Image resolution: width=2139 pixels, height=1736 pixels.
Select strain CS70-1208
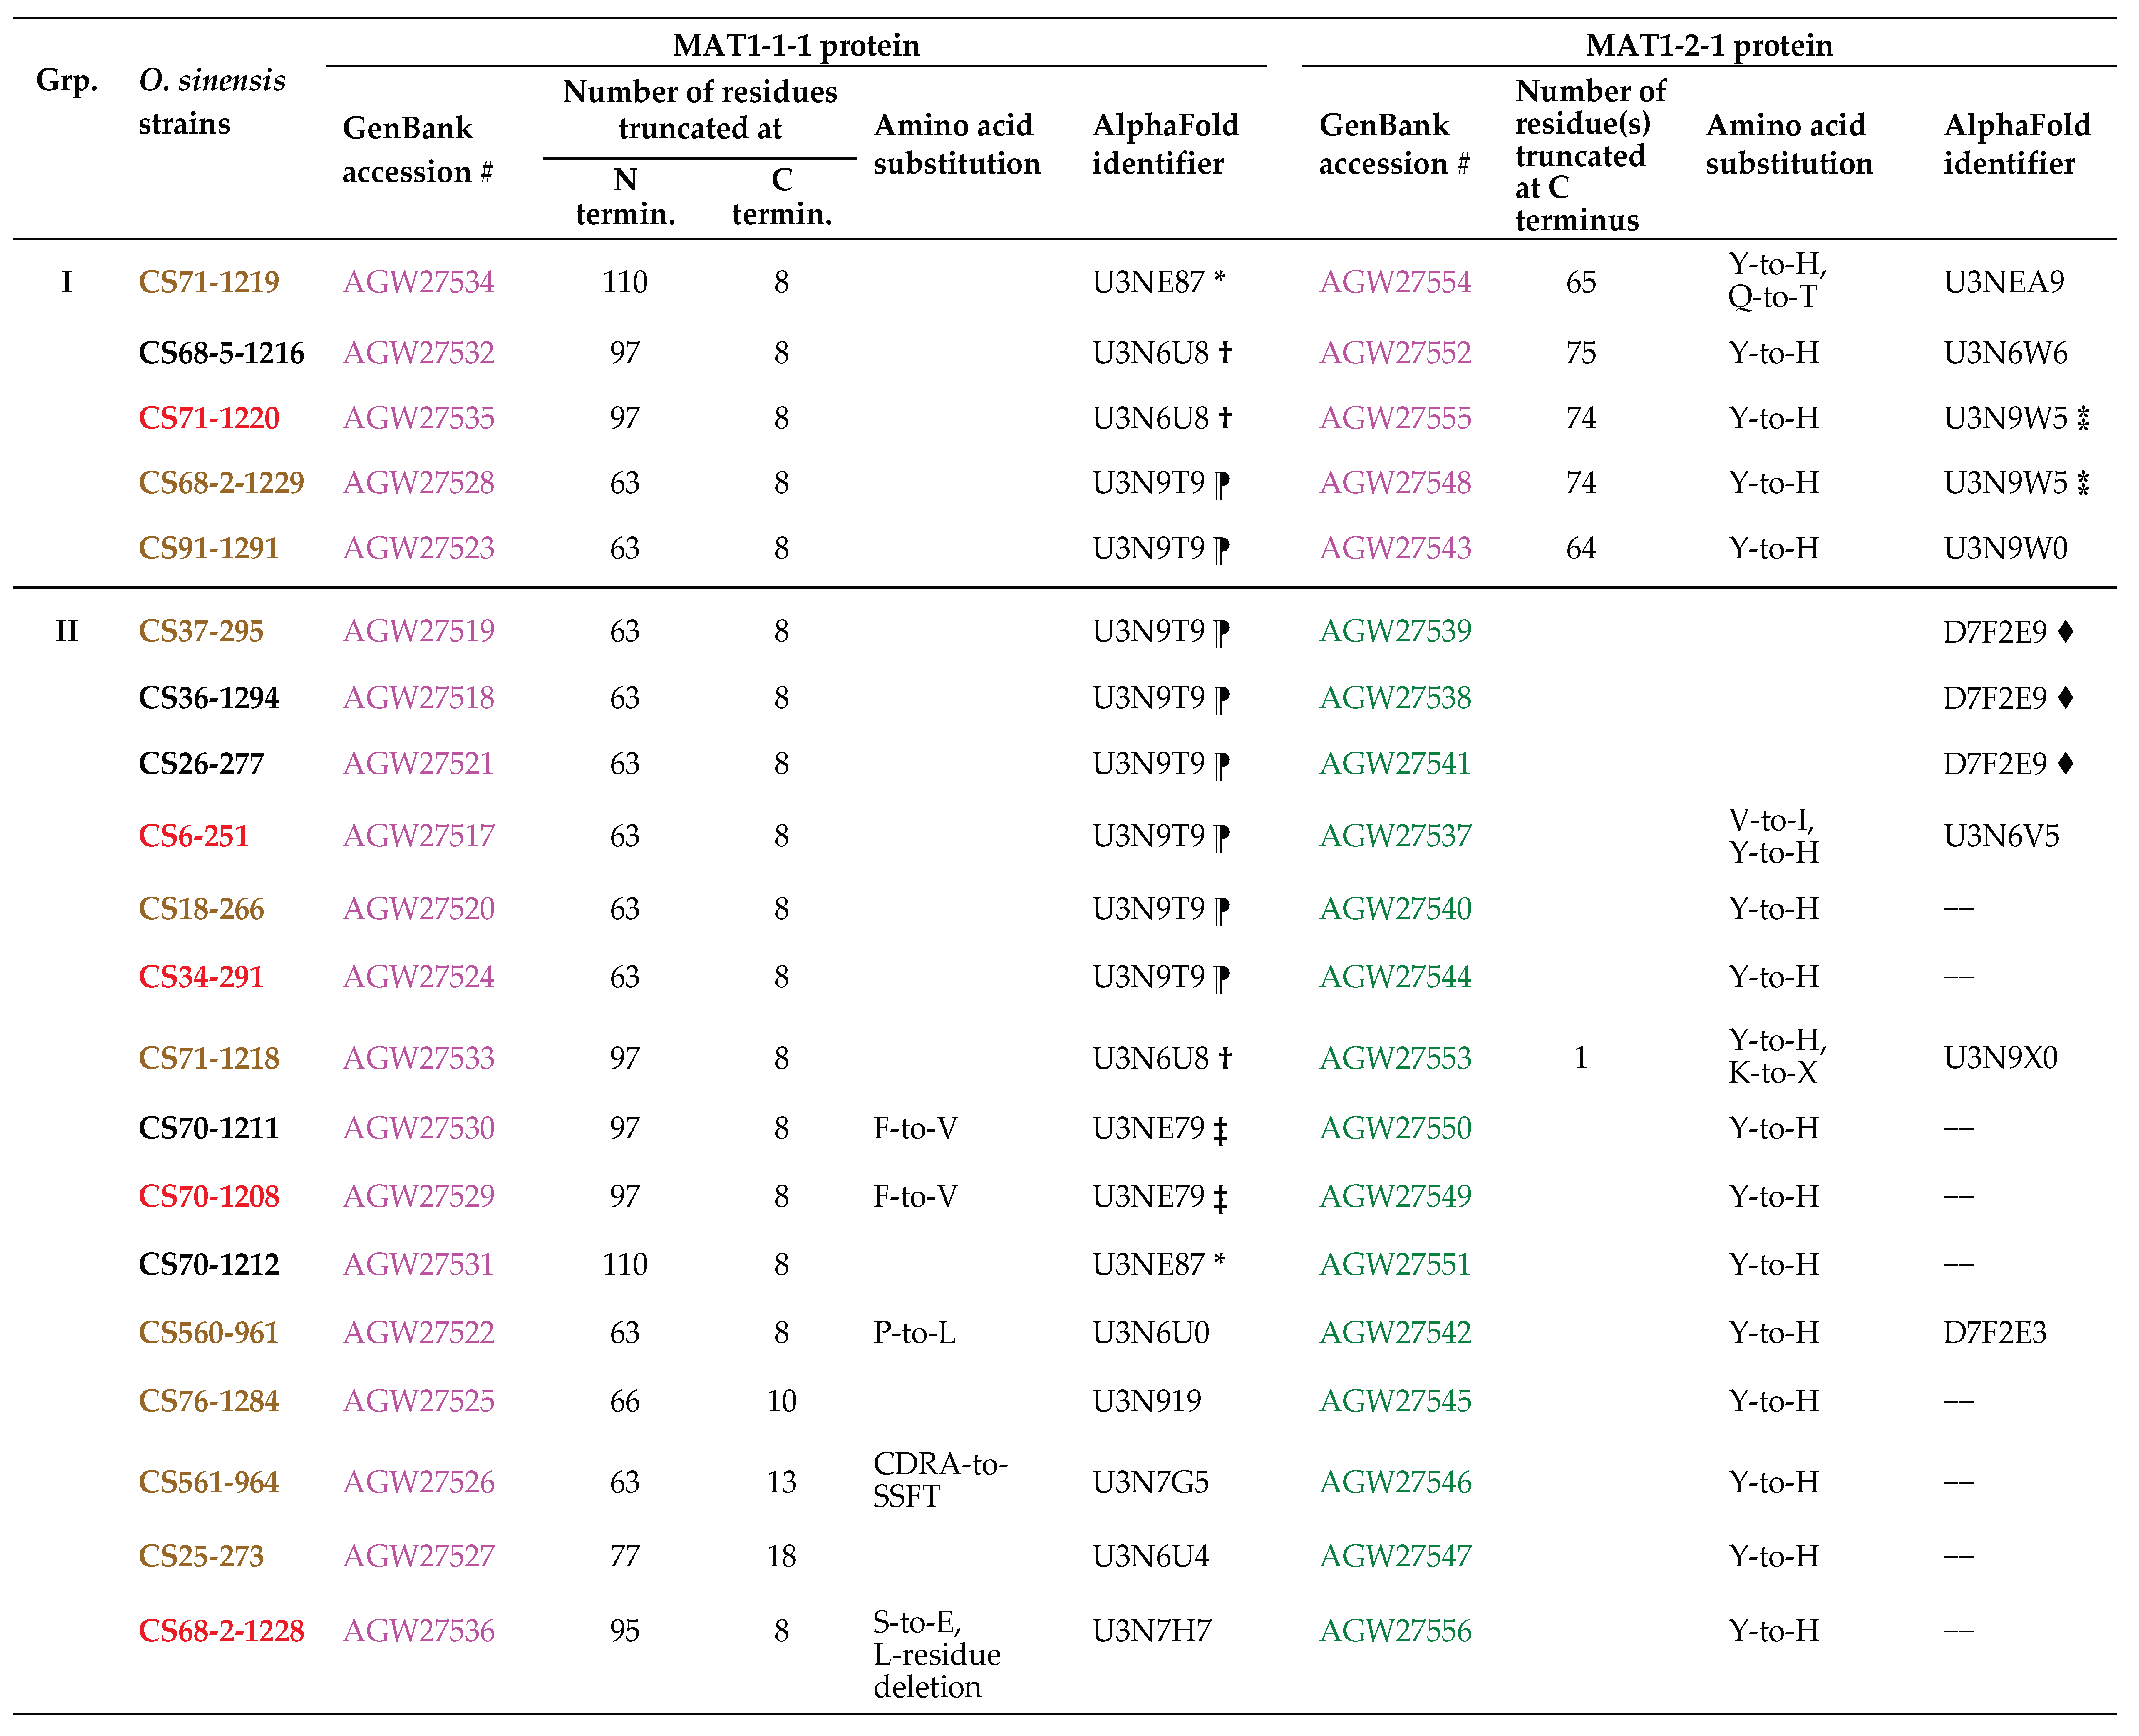pyautogui.click(x=209, y=1197)
